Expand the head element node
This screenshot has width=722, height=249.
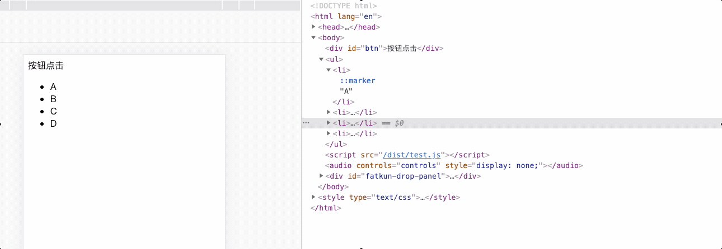click(x=314, y=27)
